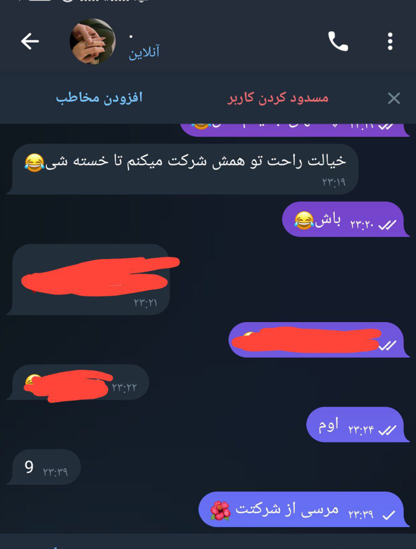Open the three-dot overflow menu
The image size is (416, 549).
[390, 41]
